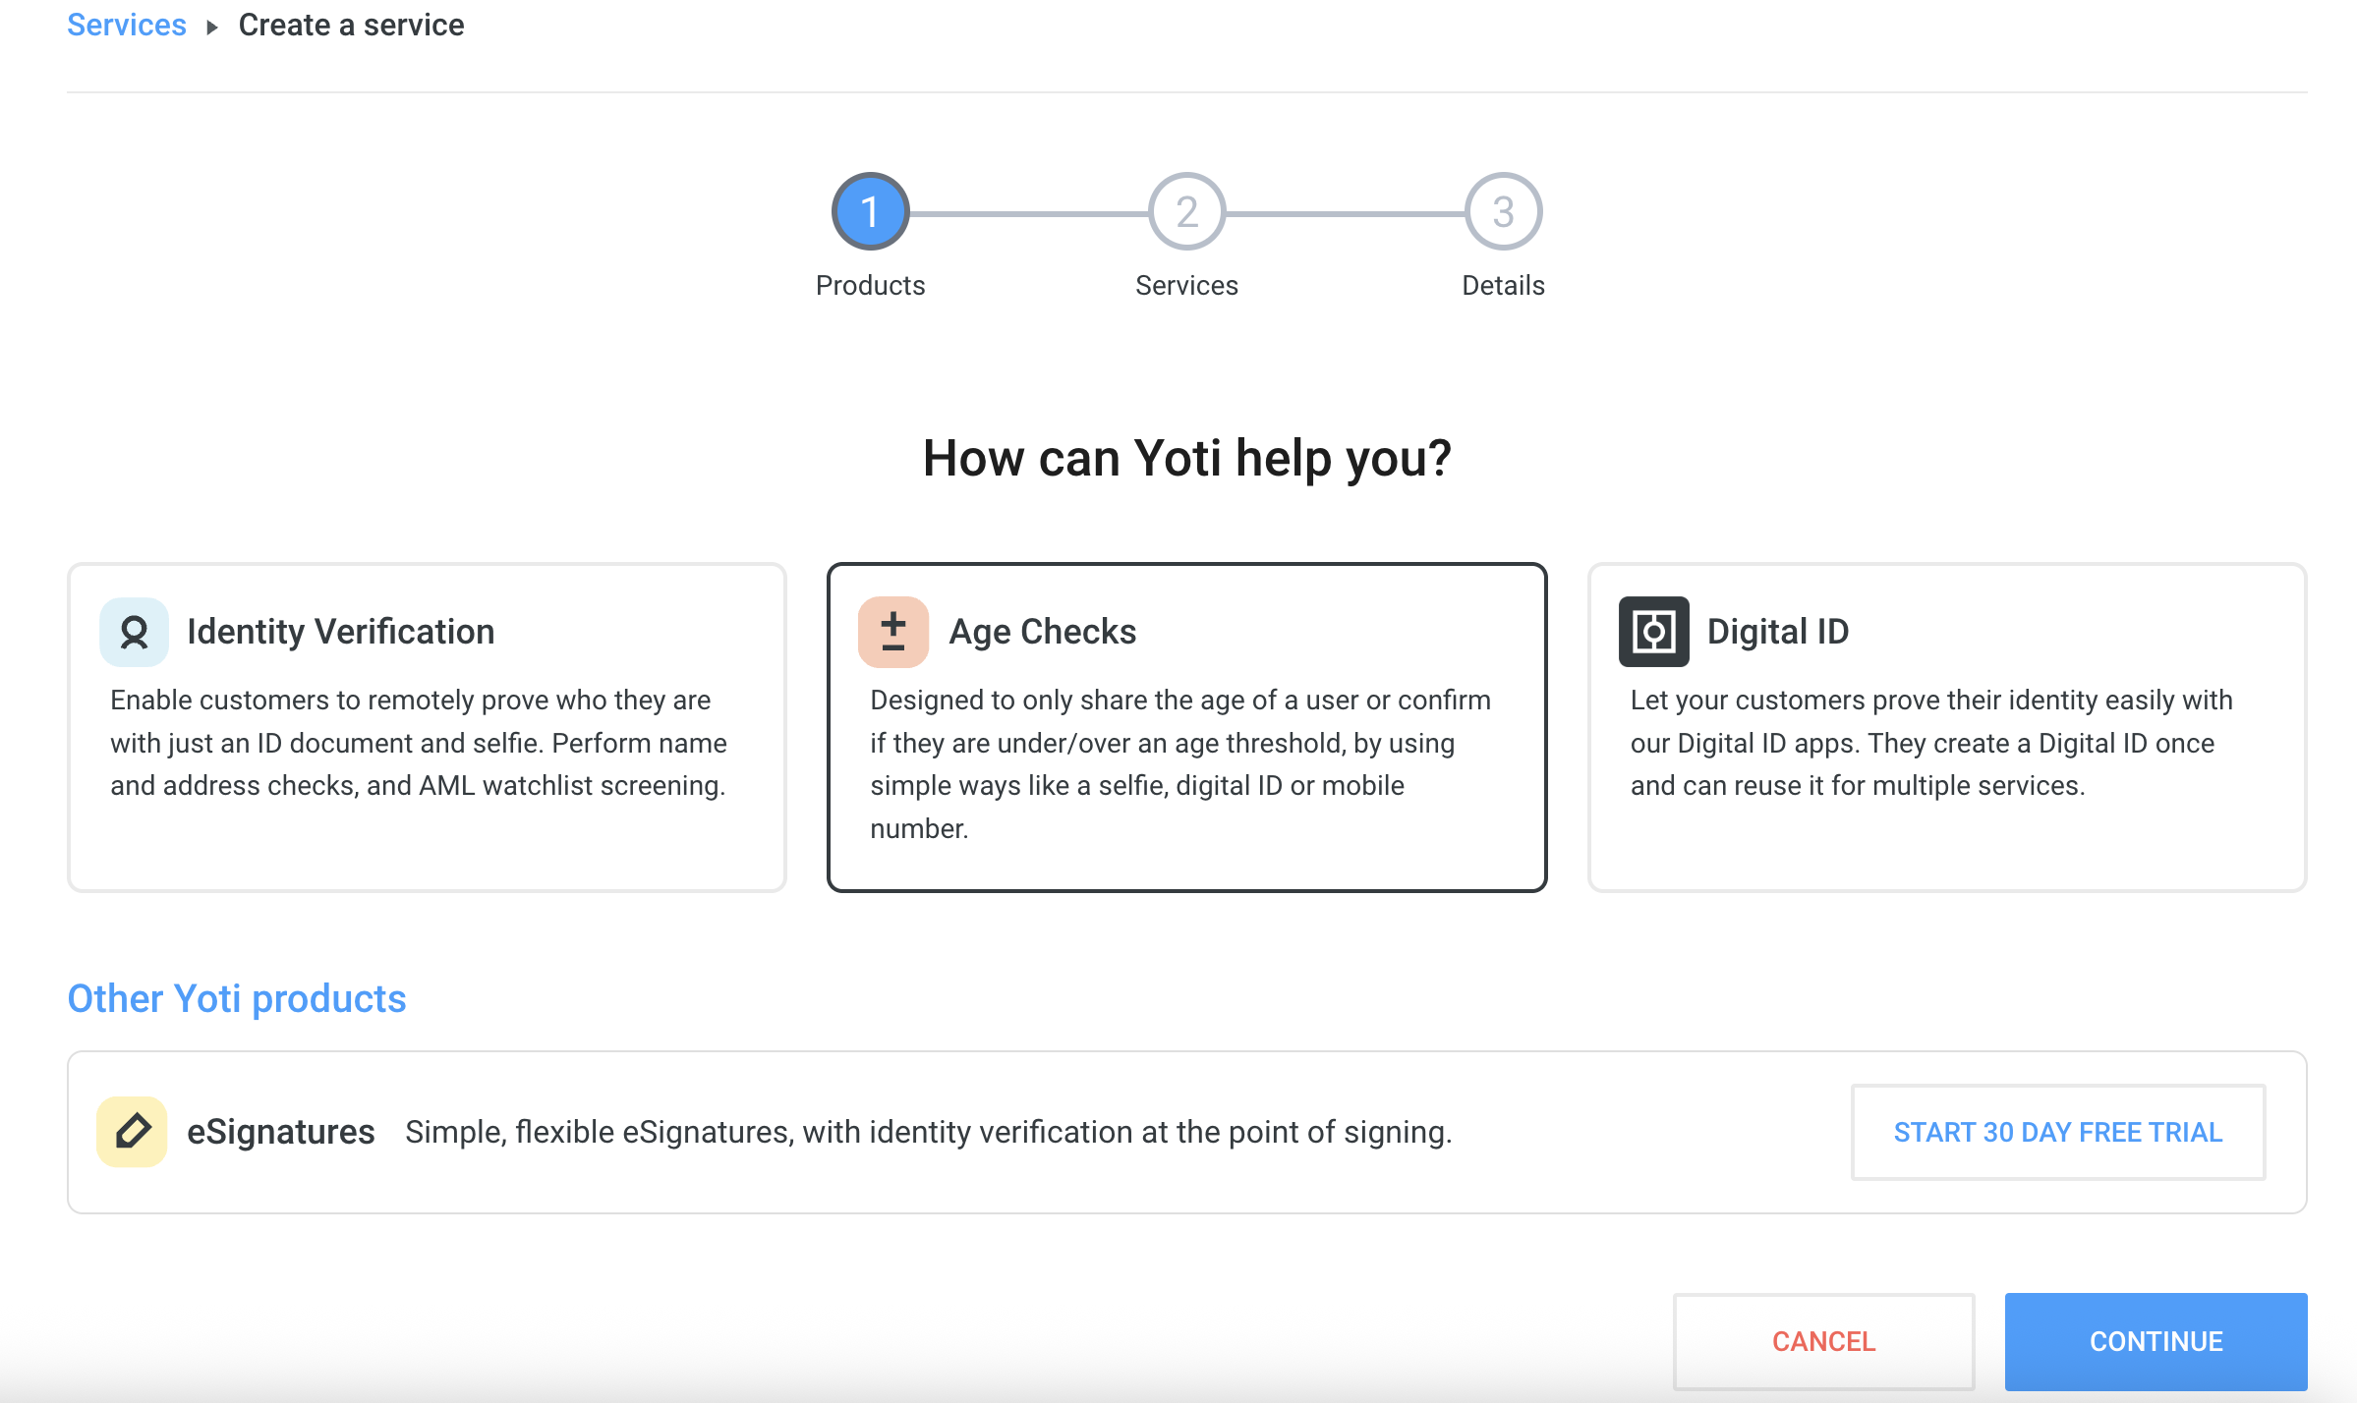
Task: Open the Services breadcrumb link
Action: [x=127, y=25]
